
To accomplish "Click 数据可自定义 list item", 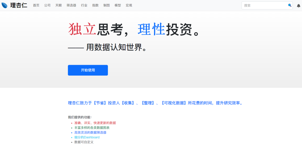I will pyautogui.click(x=84, y=142).
